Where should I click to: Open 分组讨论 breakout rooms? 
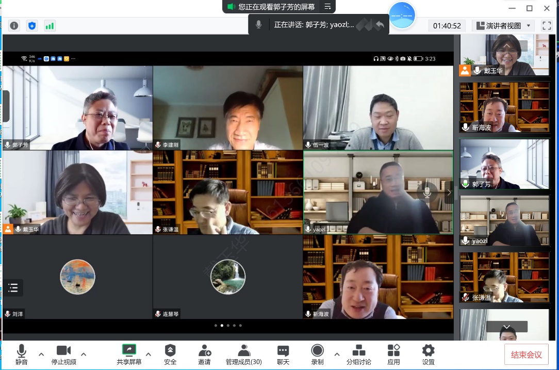point(359,355)
